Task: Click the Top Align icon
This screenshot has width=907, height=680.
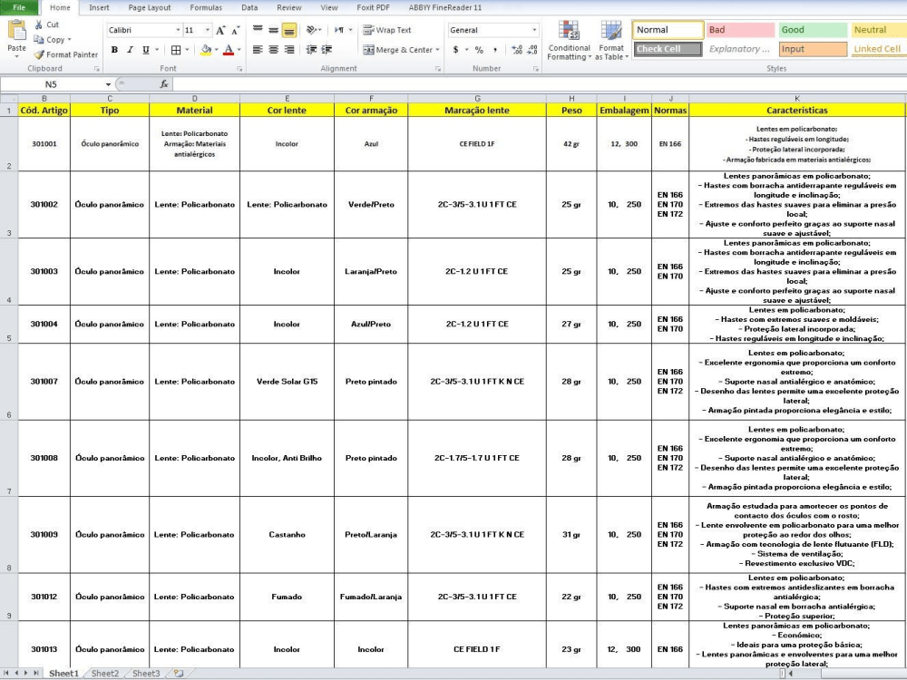Action: [x=258, y=30]
